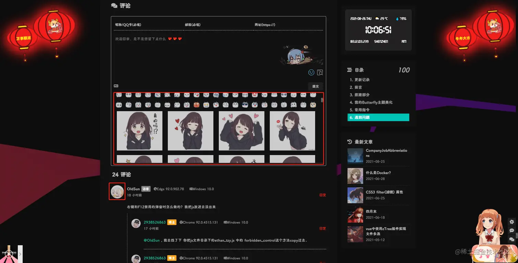518x263 pixels.
Task: Click the CSS3 filter article thumbnail
Action: pos(355,195)
